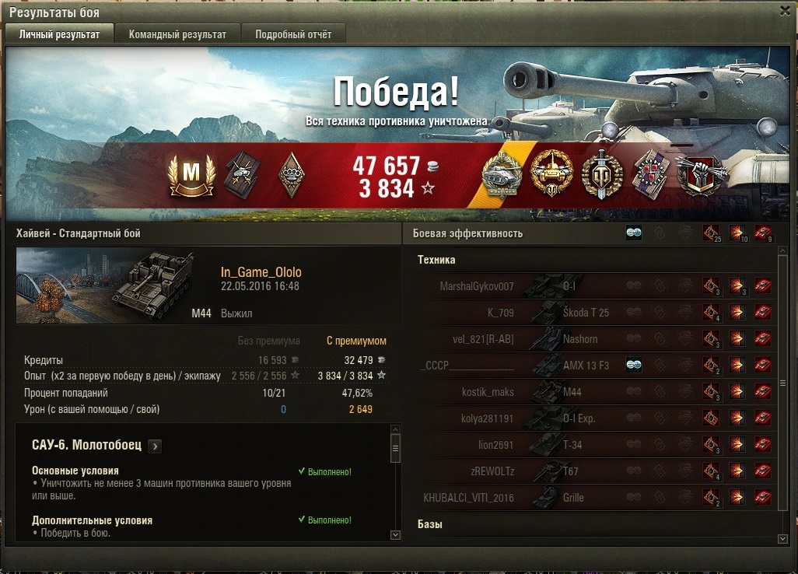Screen dimensions: 798x574
Task: Click the M44 vehicle thumbnail image
Action: pos(106,285)
